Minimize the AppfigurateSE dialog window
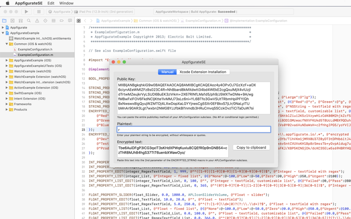 pyautogui.click(x=119, y=62)
